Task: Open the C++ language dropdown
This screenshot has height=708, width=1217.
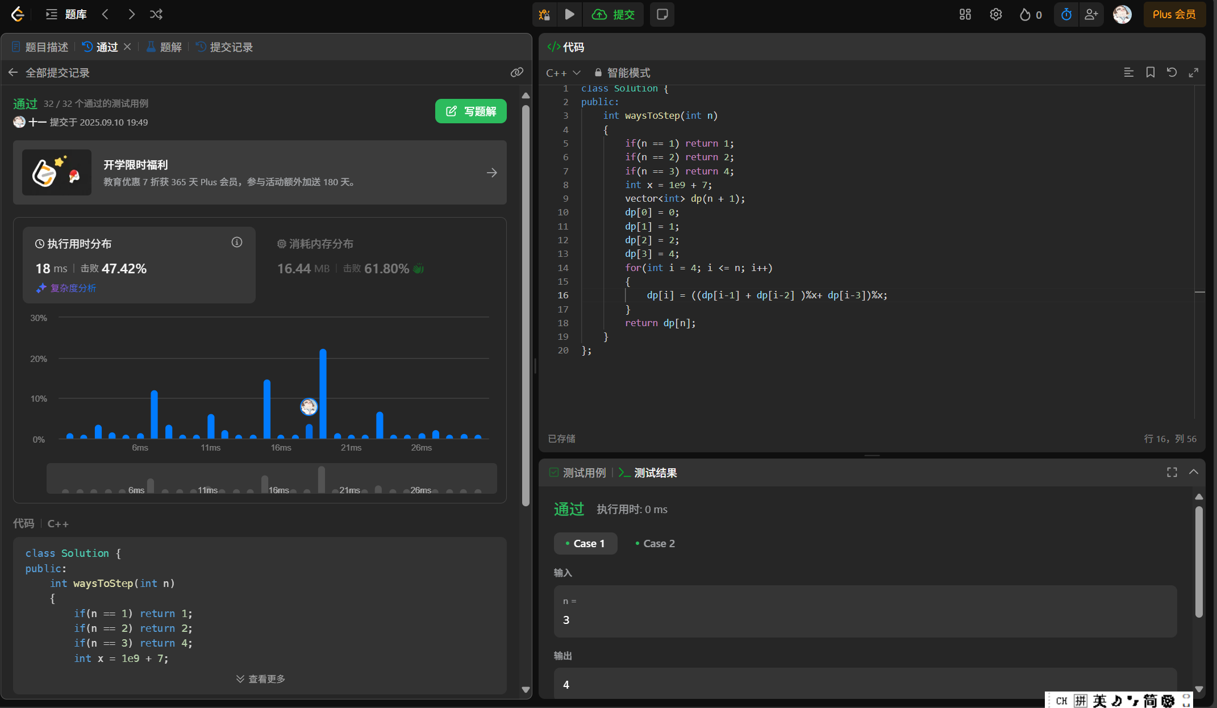Action: tap(562, 73)
